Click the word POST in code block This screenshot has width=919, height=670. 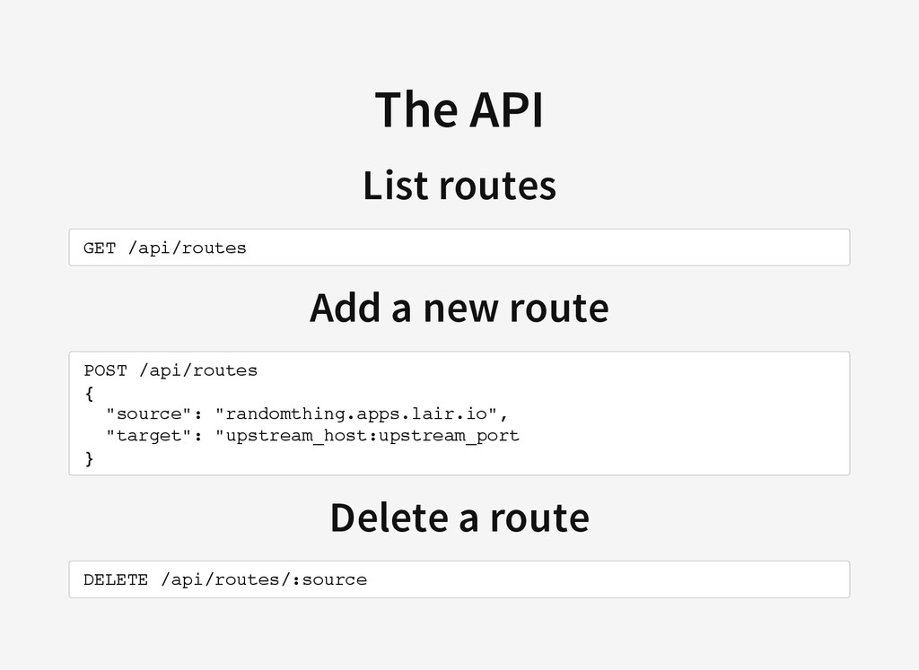tap(106, 370)
